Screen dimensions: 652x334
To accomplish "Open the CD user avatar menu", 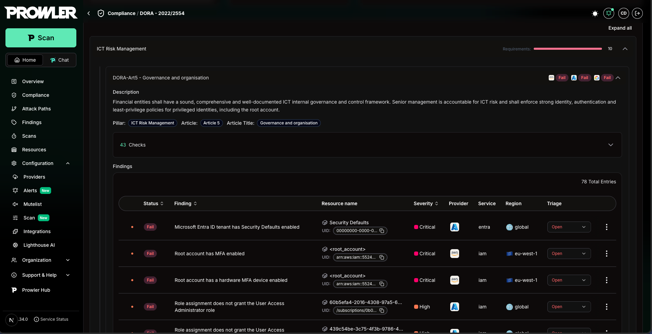I will [x=623, y=13].
